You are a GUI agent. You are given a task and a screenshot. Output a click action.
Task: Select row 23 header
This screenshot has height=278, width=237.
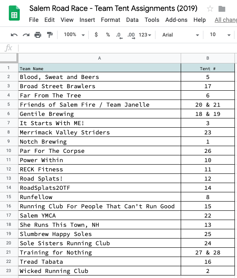point(8,271)
